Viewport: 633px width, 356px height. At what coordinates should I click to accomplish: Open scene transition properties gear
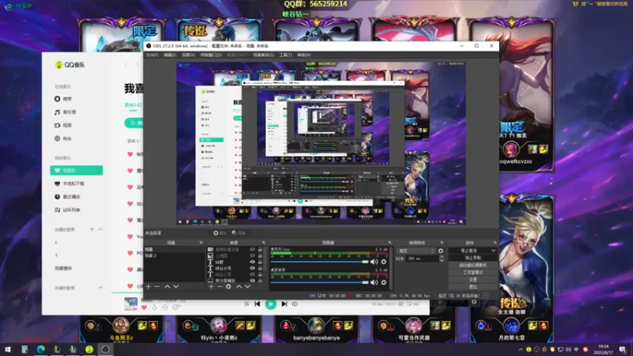click(441, 251)
